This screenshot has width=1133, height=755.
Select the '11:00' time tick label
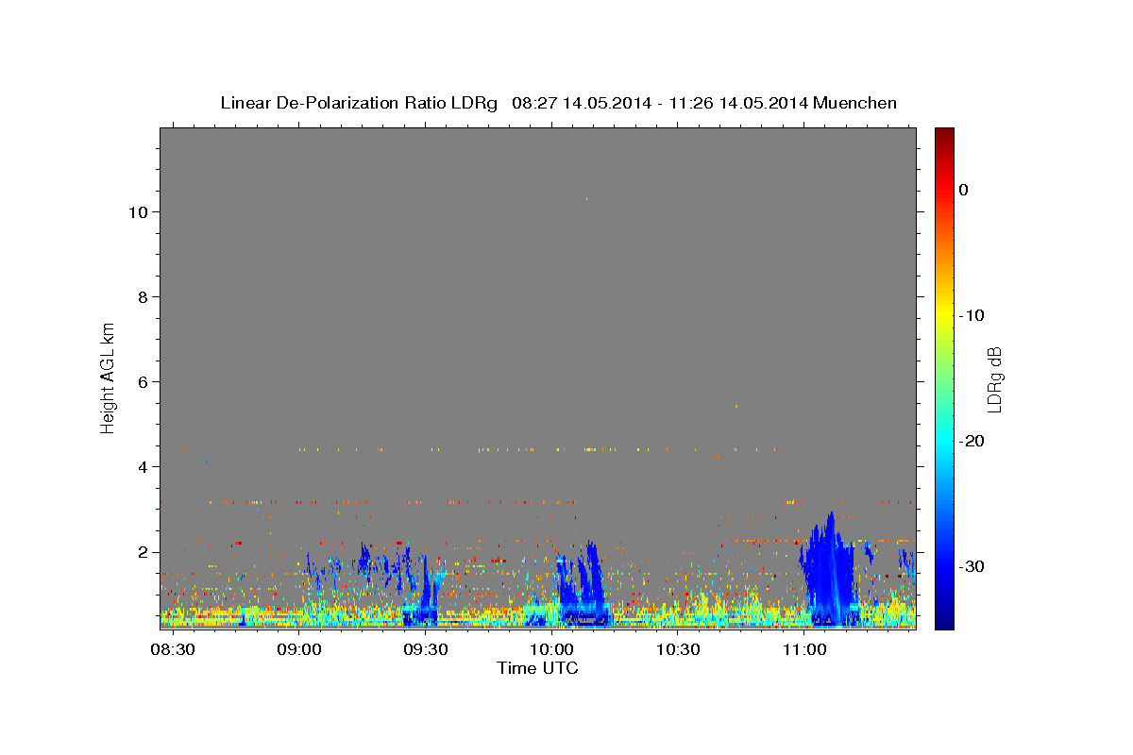tap(803, 650)
